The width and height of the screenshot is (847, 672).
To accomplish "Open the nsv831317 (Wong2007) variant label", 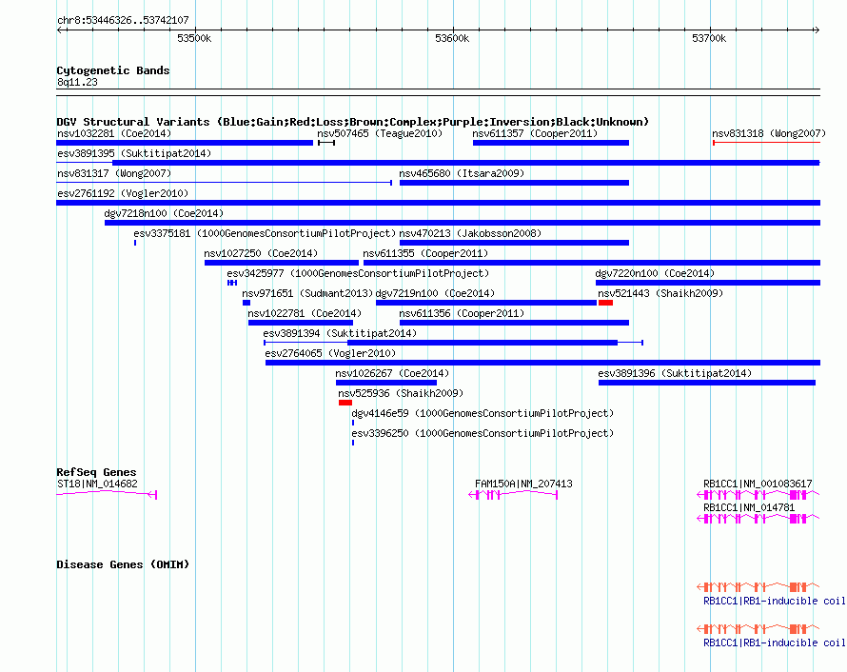I will (x=114, y=173).
